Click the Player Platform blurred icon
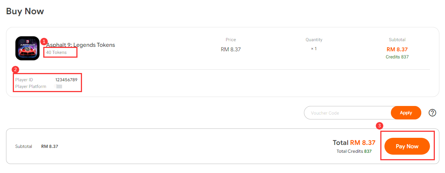 click(59, 86)
